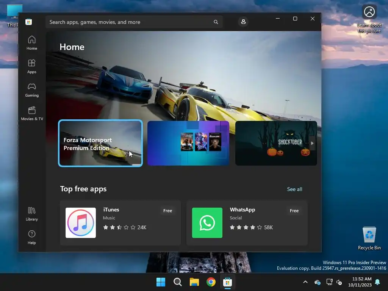Open the Gaming section in sidebar
388x291 pixels.
32,90
